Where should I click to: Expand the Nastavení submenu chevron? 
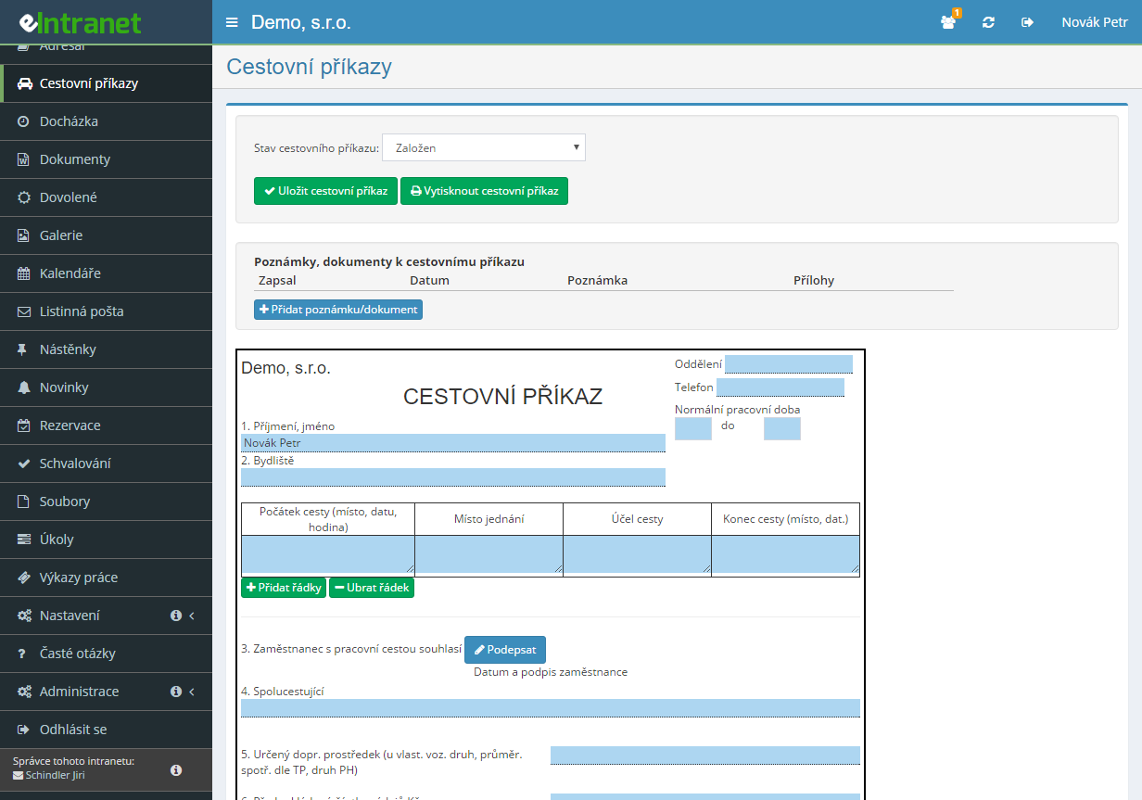[192, 616]
